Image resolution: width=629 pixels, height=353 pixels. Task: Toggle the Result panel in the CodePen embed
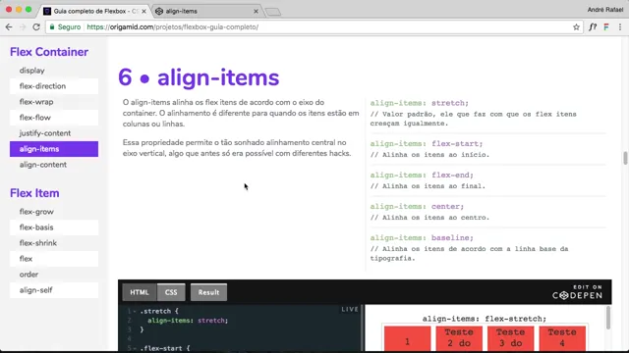pyautogui.click(x=208, y=292)
